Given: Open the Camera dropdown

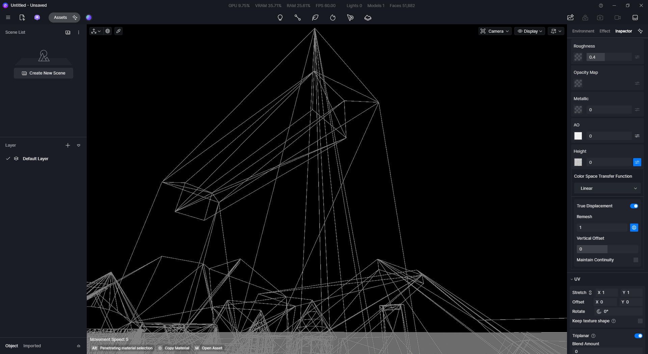Looking at the screenshot, I should [495, 31].
